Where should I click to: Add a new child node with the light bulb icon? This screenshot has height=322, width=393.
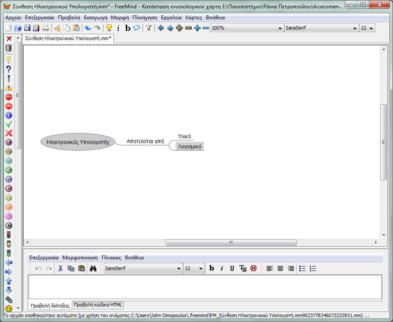pos(109,28)
